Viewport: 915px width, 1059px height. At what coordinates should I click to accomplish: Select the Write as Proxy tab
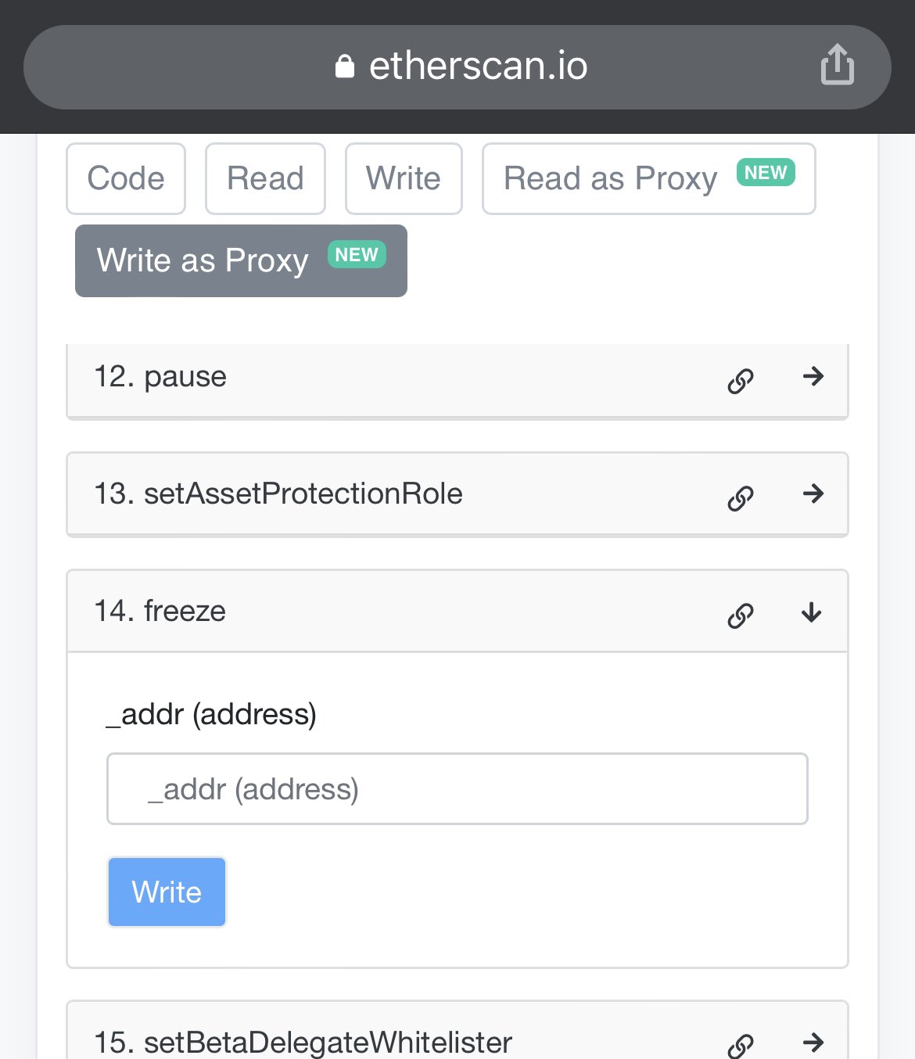(241, 260)
